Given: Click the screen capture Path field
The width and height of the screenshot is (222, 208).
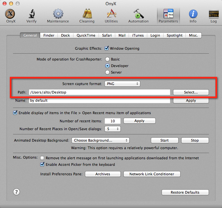Looking at the screenshot, I should 99,92.
